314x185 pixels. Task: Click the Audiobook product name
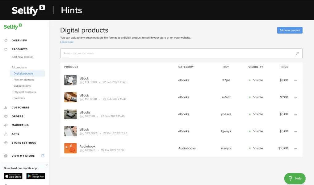click(x=87, y=146)
